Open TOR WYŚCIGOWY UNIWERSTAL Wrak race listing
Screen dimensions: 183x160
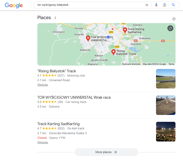[x=74, y=97]
